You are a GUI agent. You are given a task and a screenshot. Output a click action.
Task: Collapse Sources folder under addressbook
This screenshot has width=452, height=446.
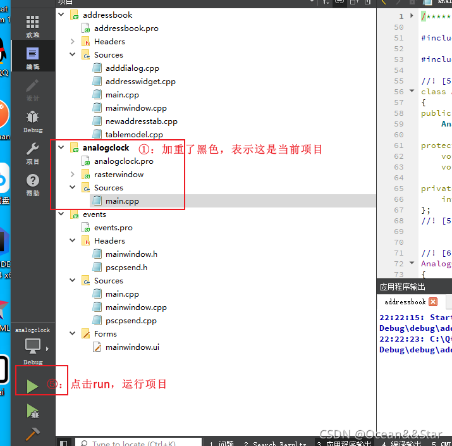[72, 54]
